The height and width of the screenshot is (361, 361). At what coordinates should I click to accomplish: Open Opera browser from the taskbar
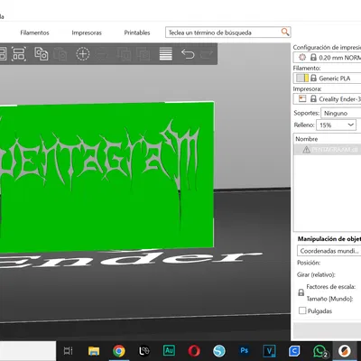click(x=194, y=351)
